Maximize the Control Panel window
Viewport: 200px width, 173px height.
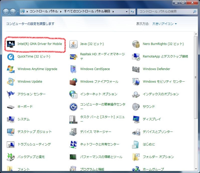click(x=183, y=3)
